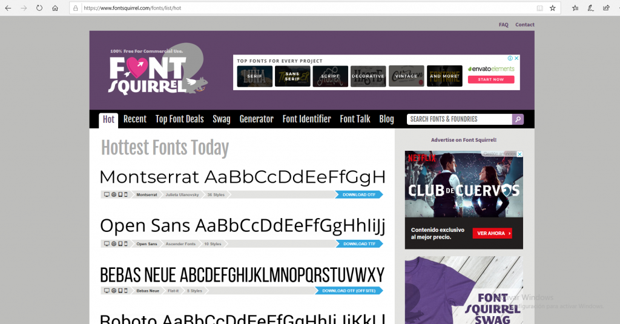
Task: Go to the browser home page icon
Action: coord(55,8)
